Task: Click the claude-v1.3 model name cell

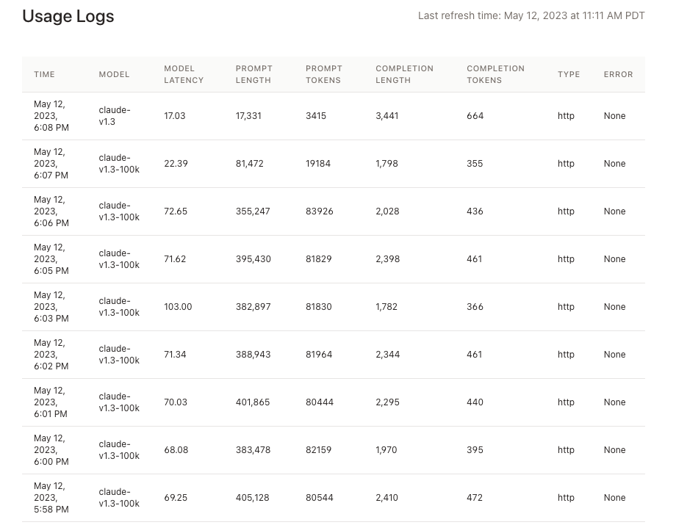Action: click(x=115, y=116)
